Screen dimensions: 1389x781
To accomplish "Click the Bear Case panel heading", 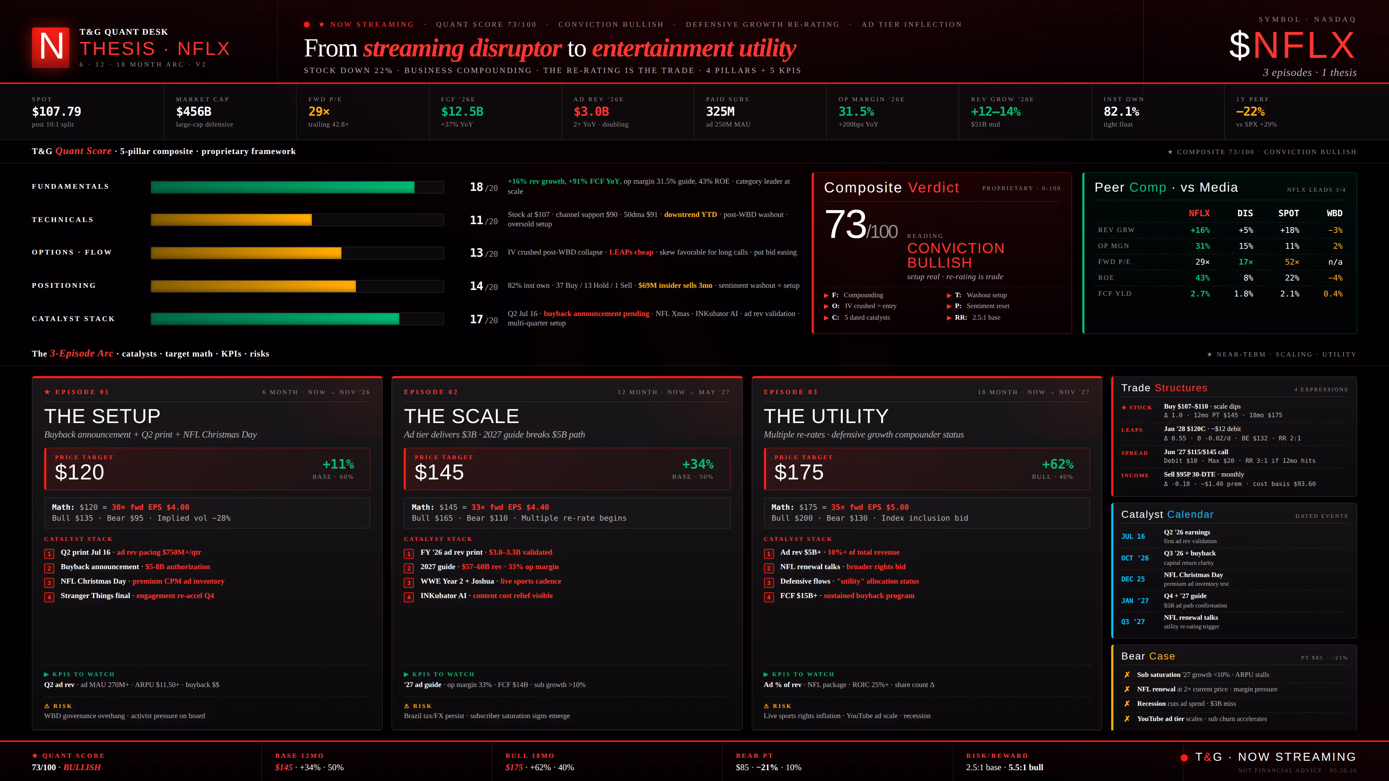I will (1148, 657).
